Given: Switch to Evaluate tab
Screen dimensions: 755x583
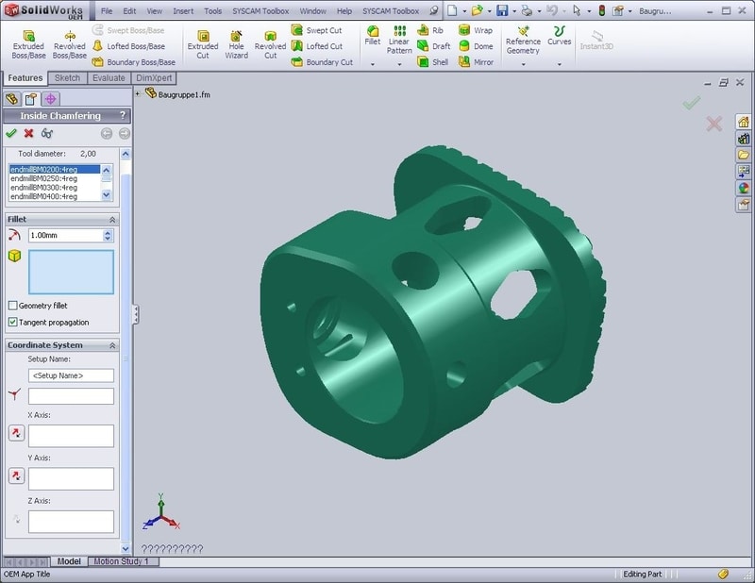Looking at the screenshot, I should (x=109, y=78).
